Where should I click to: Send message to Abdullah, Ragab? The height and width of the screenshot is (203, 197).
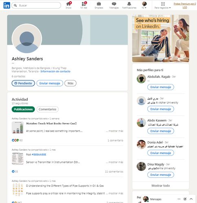click(x=161, y=87)
